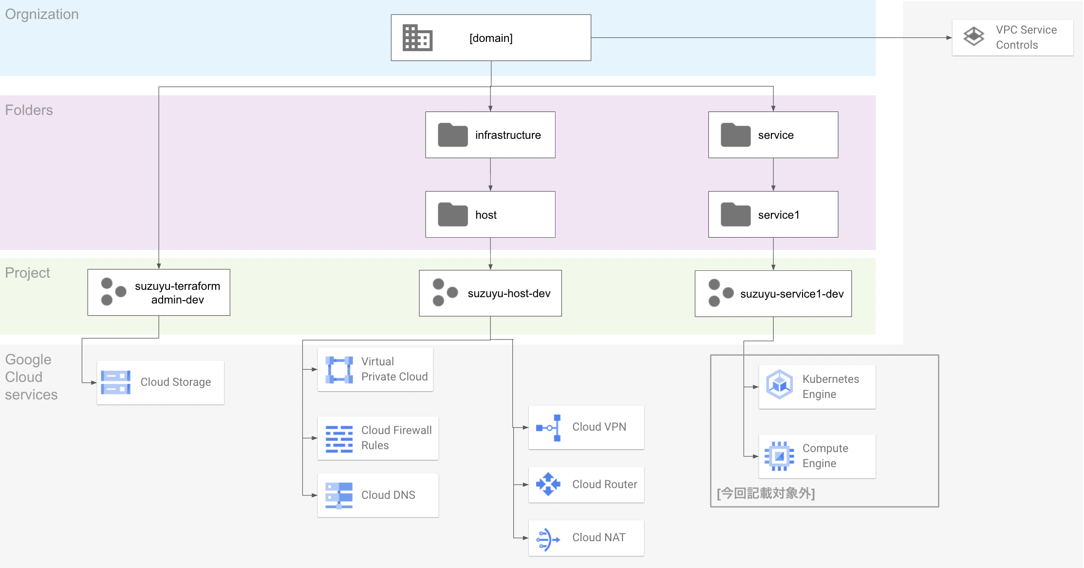The image size is (1084, 568).
Task: Click the suzuyu-service1-dev project box
Action: (x=773, y=294)
